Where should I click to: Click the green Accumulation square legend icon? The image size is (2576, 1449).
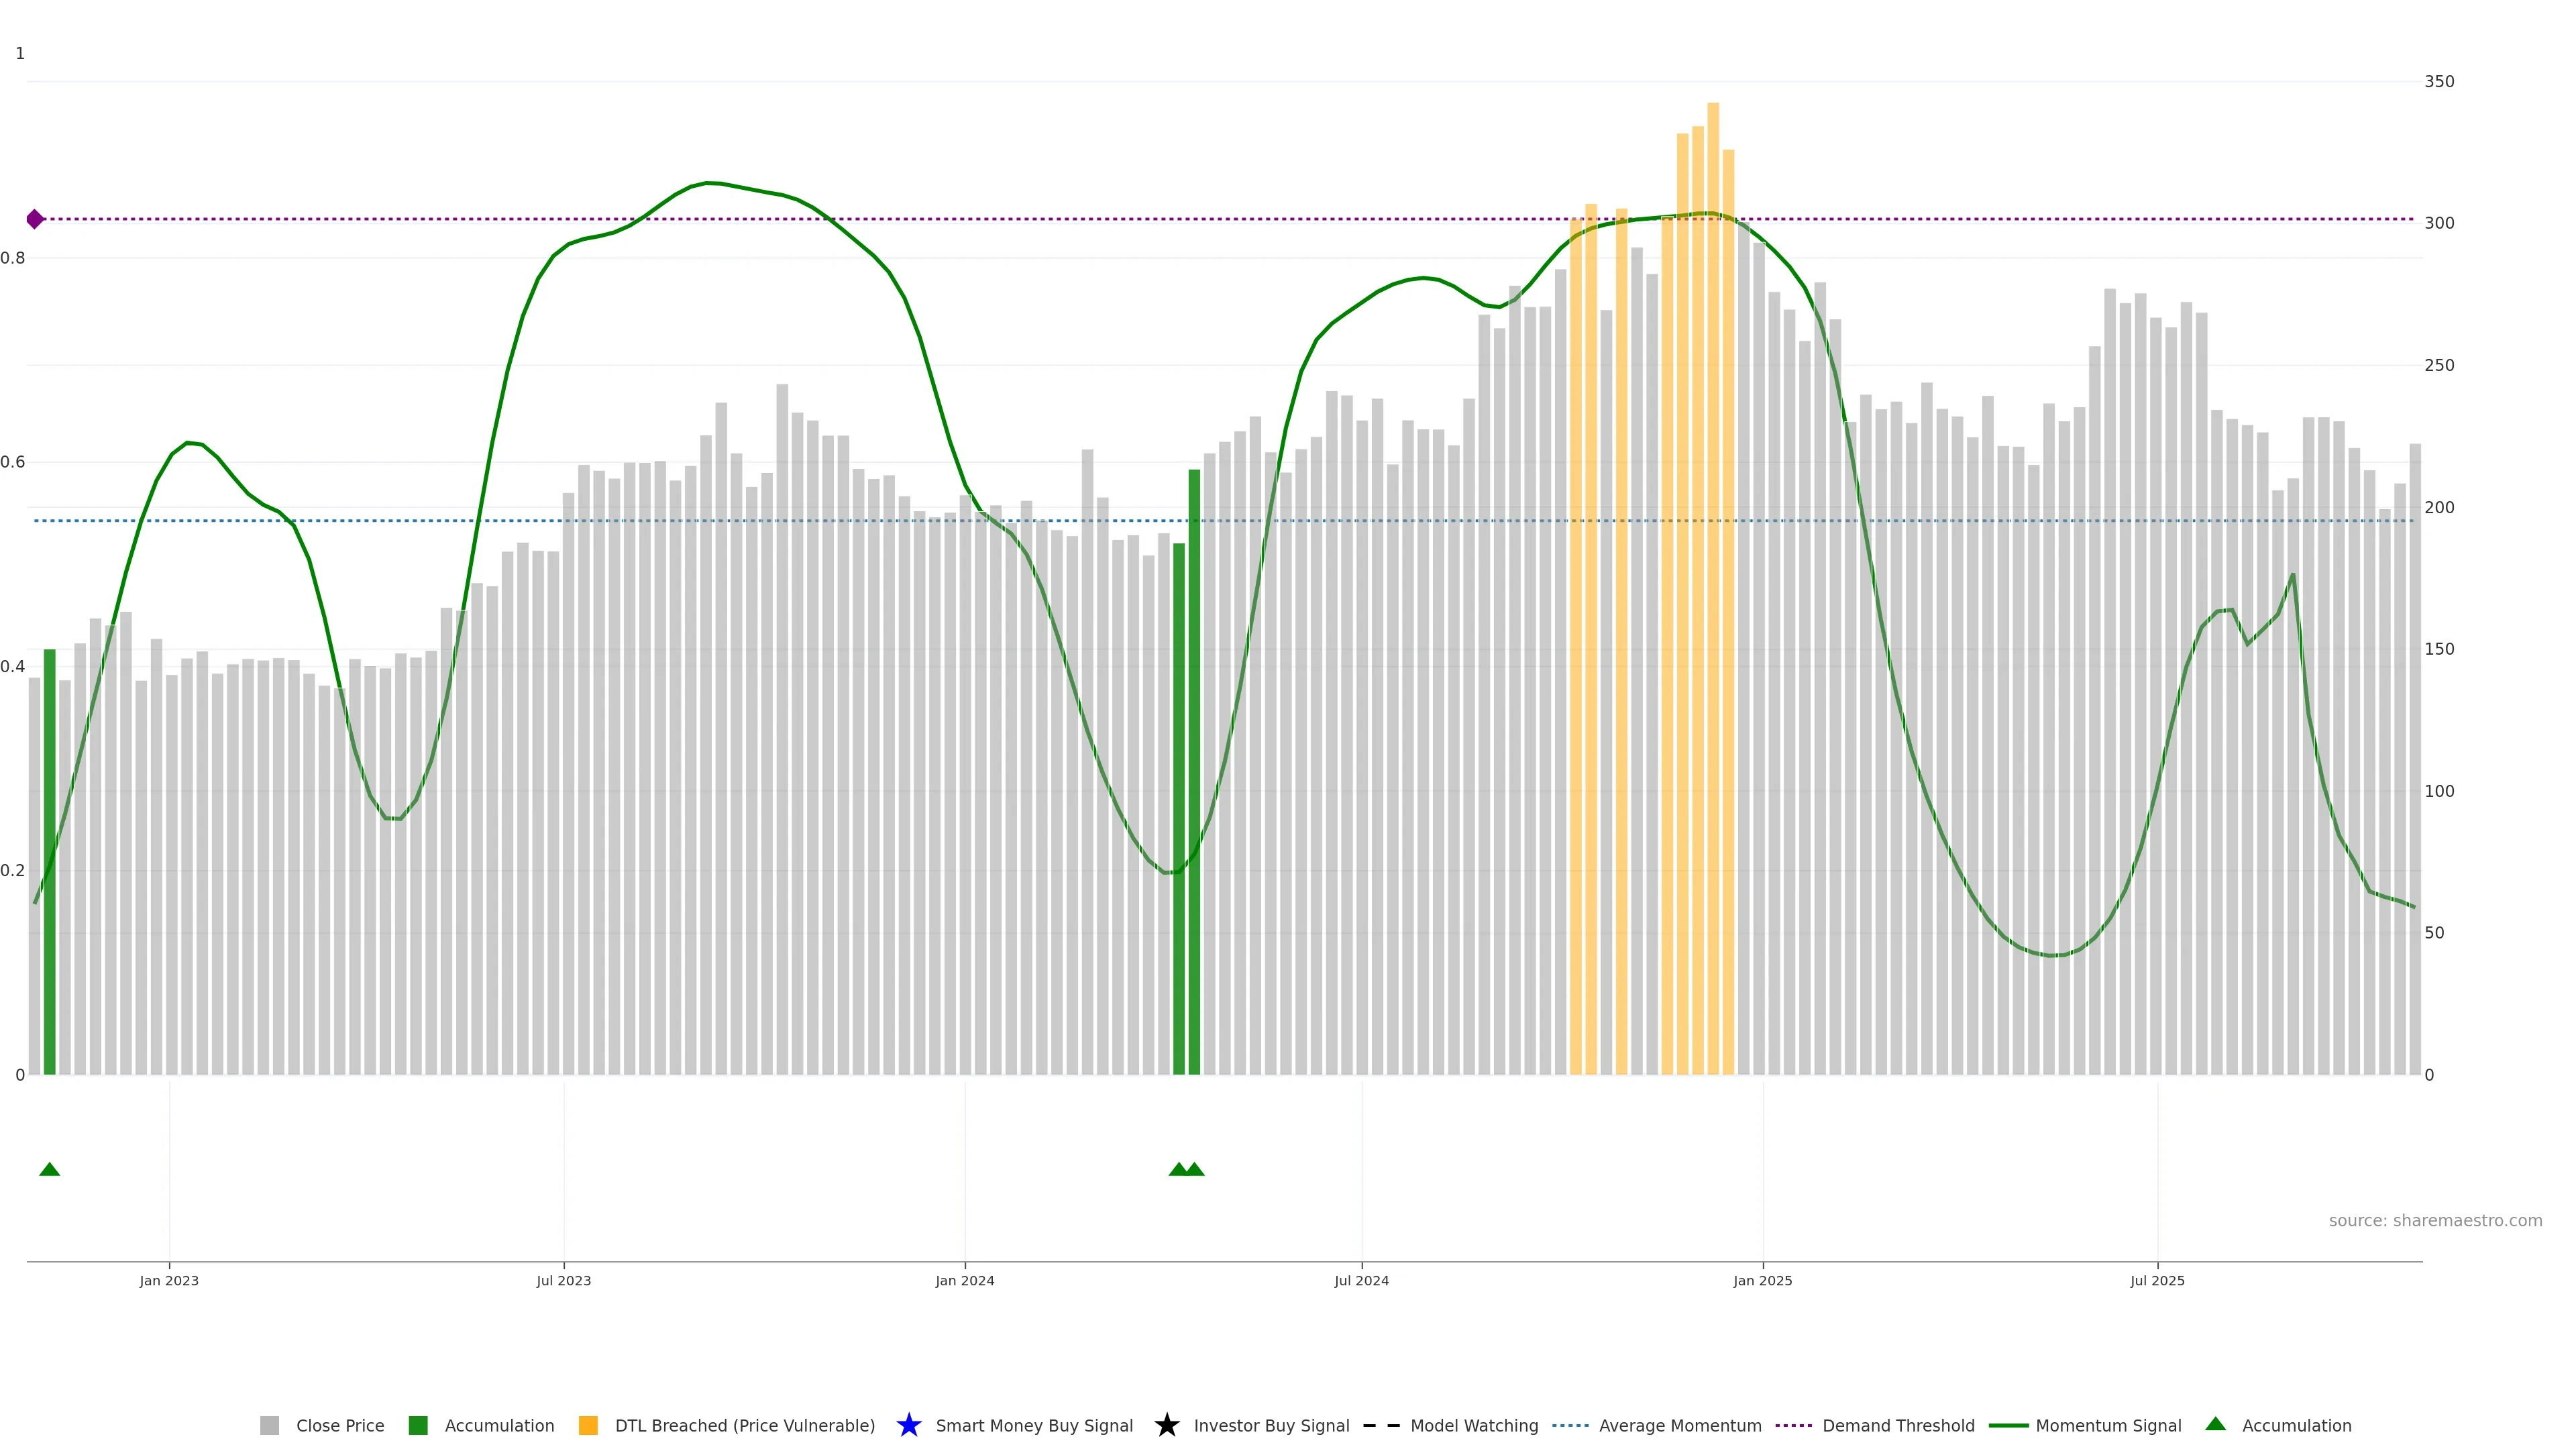tap(418, 1425)
